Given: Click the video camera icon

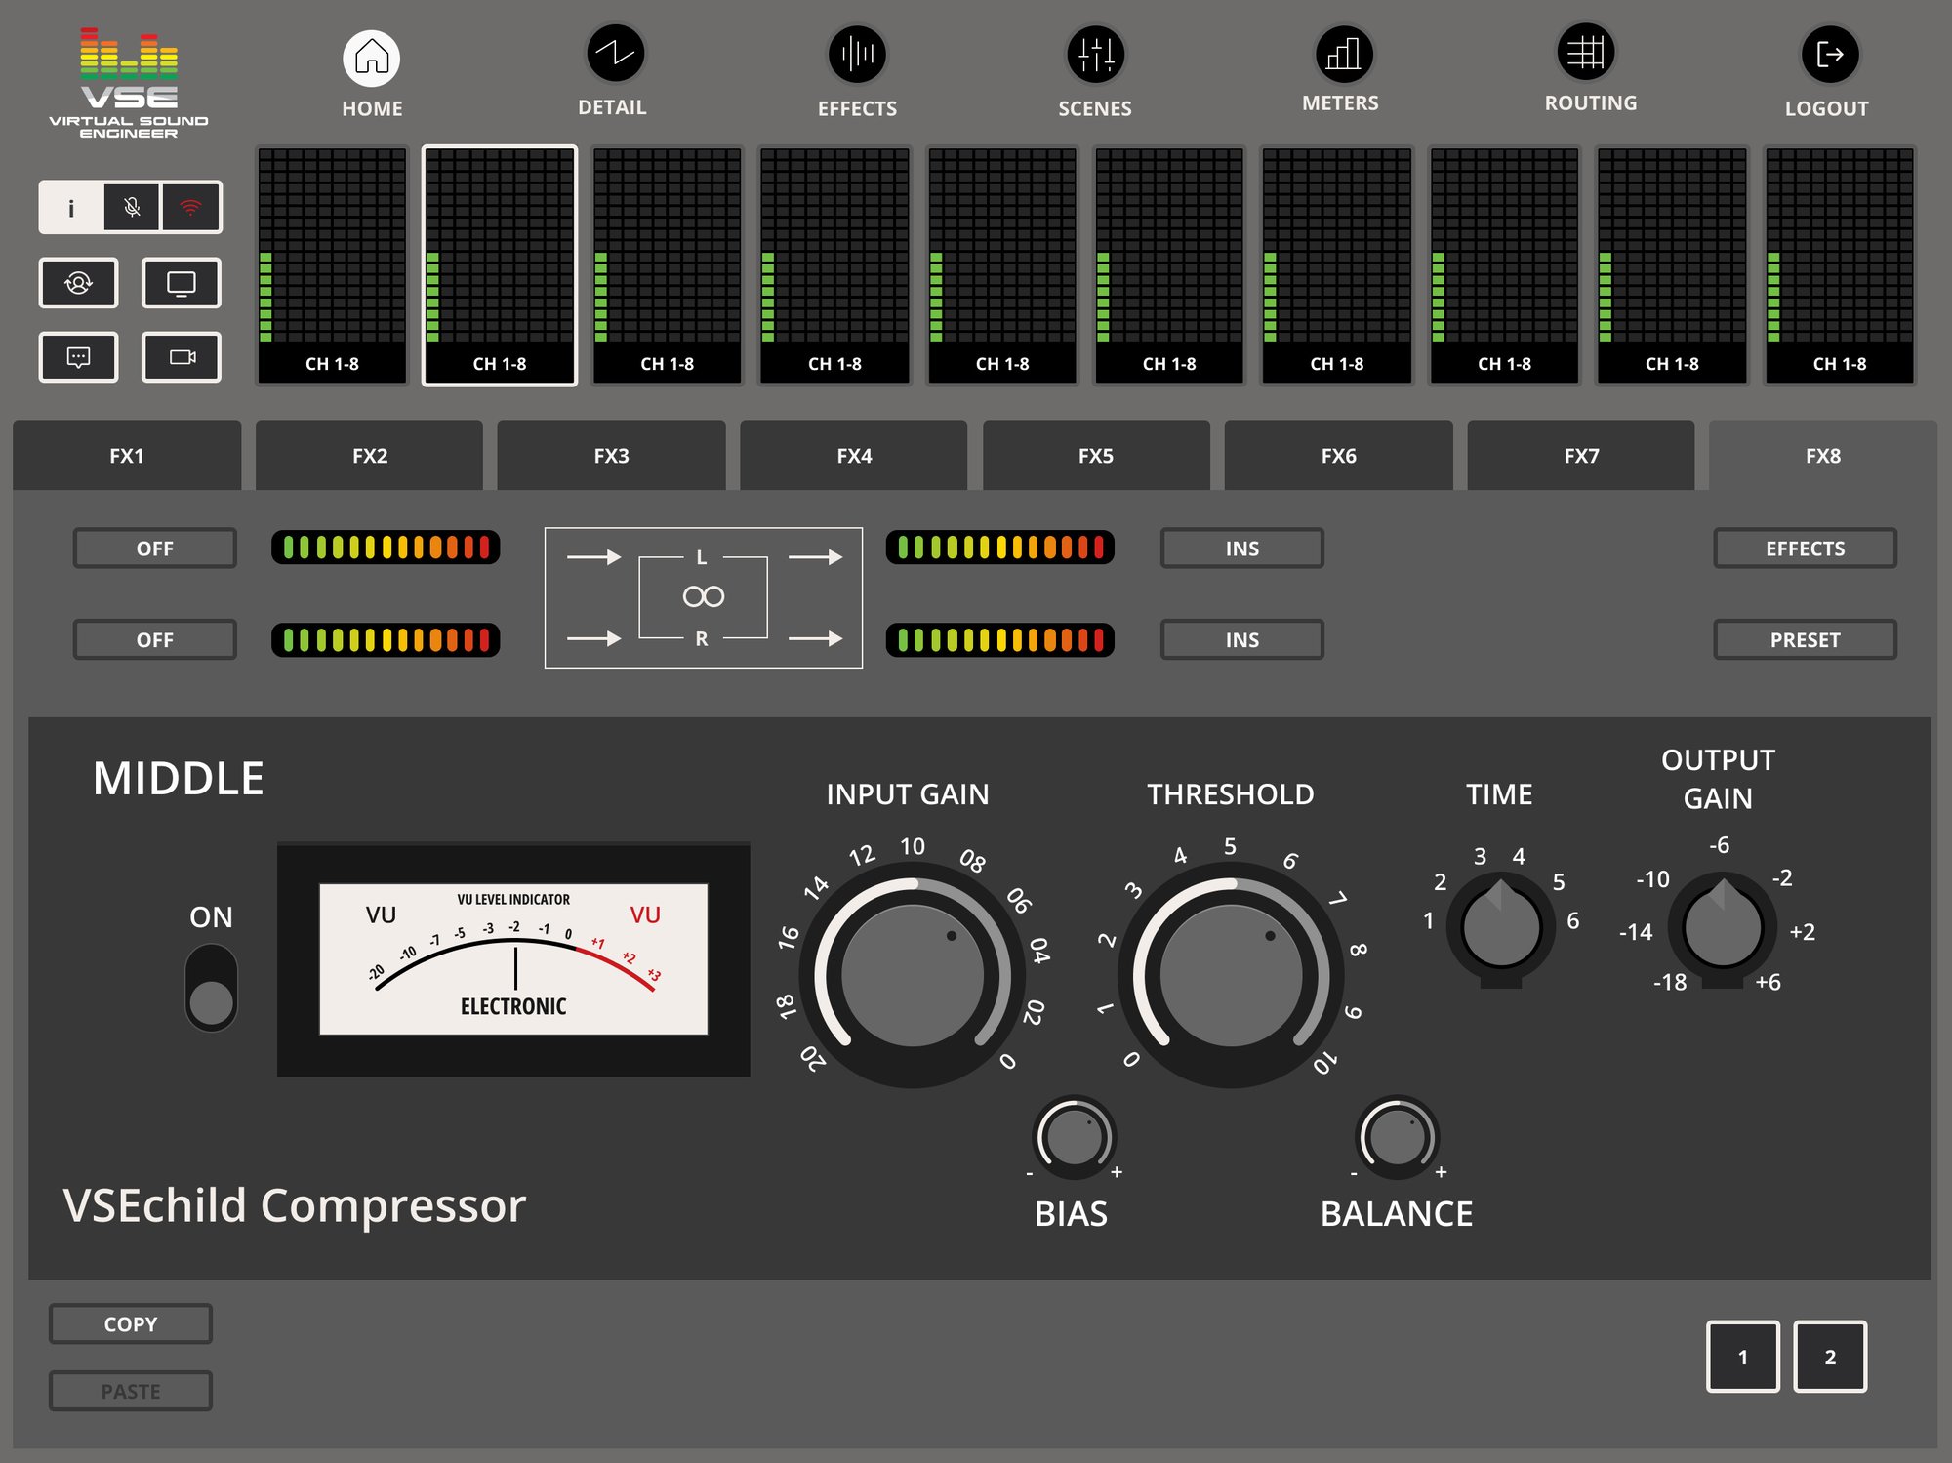Looking at the screenshot, I should tap(182, 357).
